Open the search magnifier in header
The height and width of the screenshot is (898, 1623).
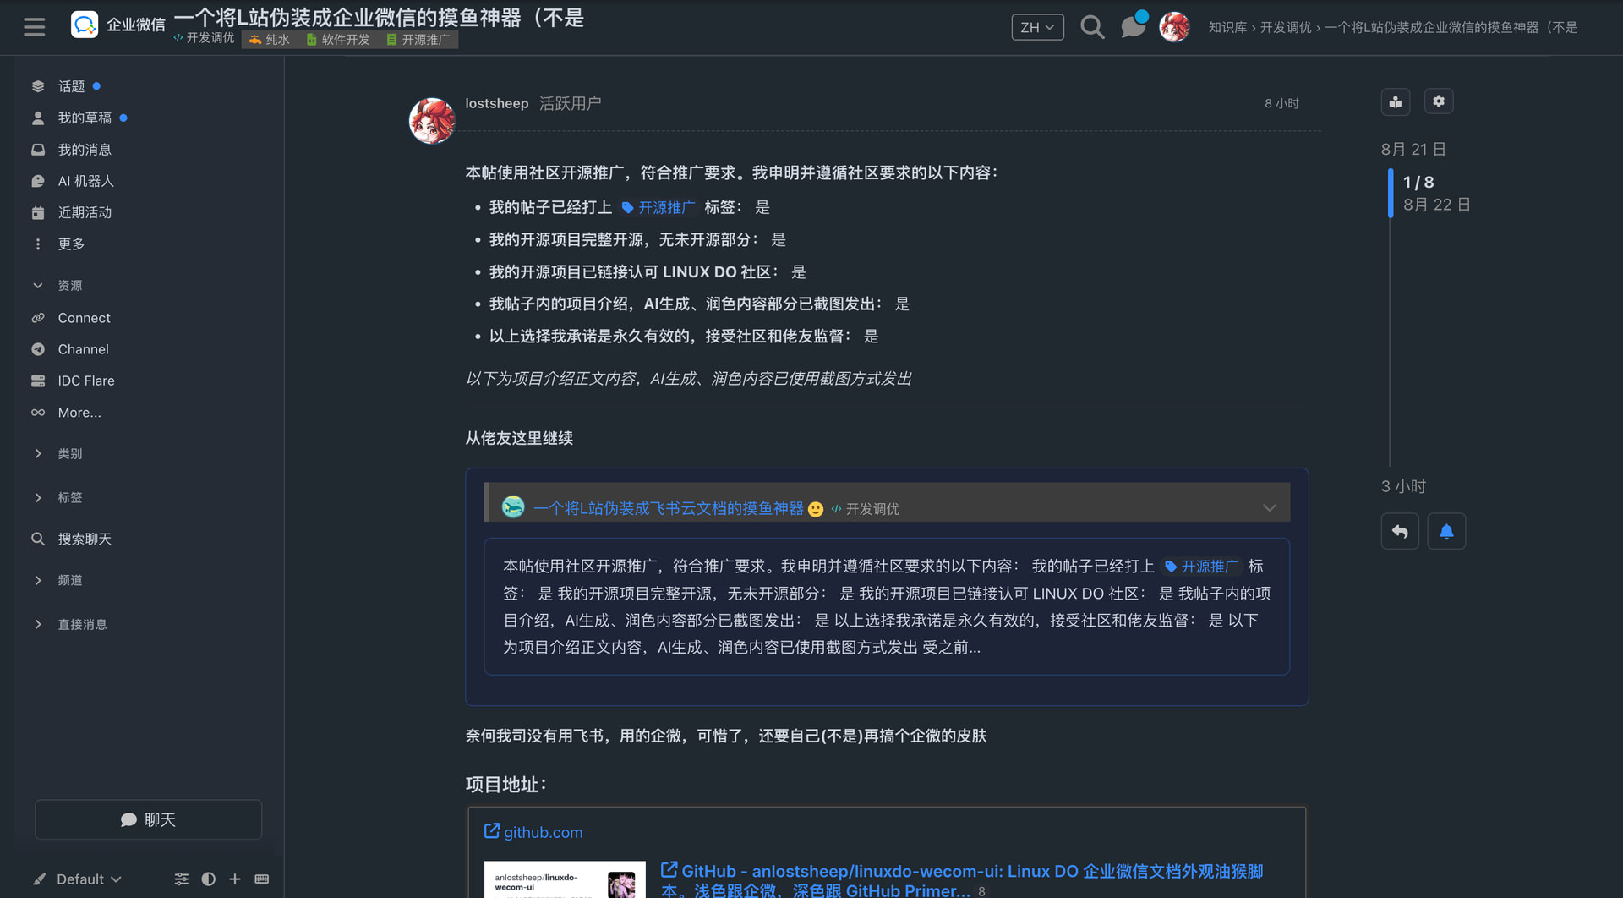(1092, 27)
